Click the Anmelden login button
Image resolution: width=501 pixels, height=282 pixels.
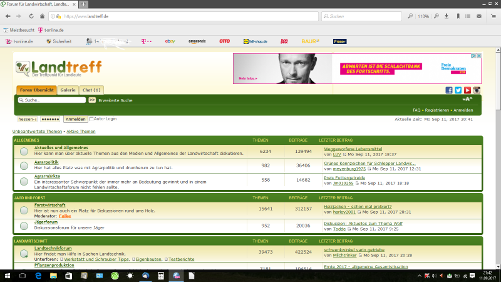pyautogui.click(x=75, y=119)
